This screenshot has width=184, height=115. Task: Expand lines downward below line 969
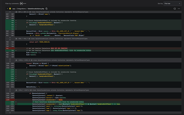click(x=10, y=59)
